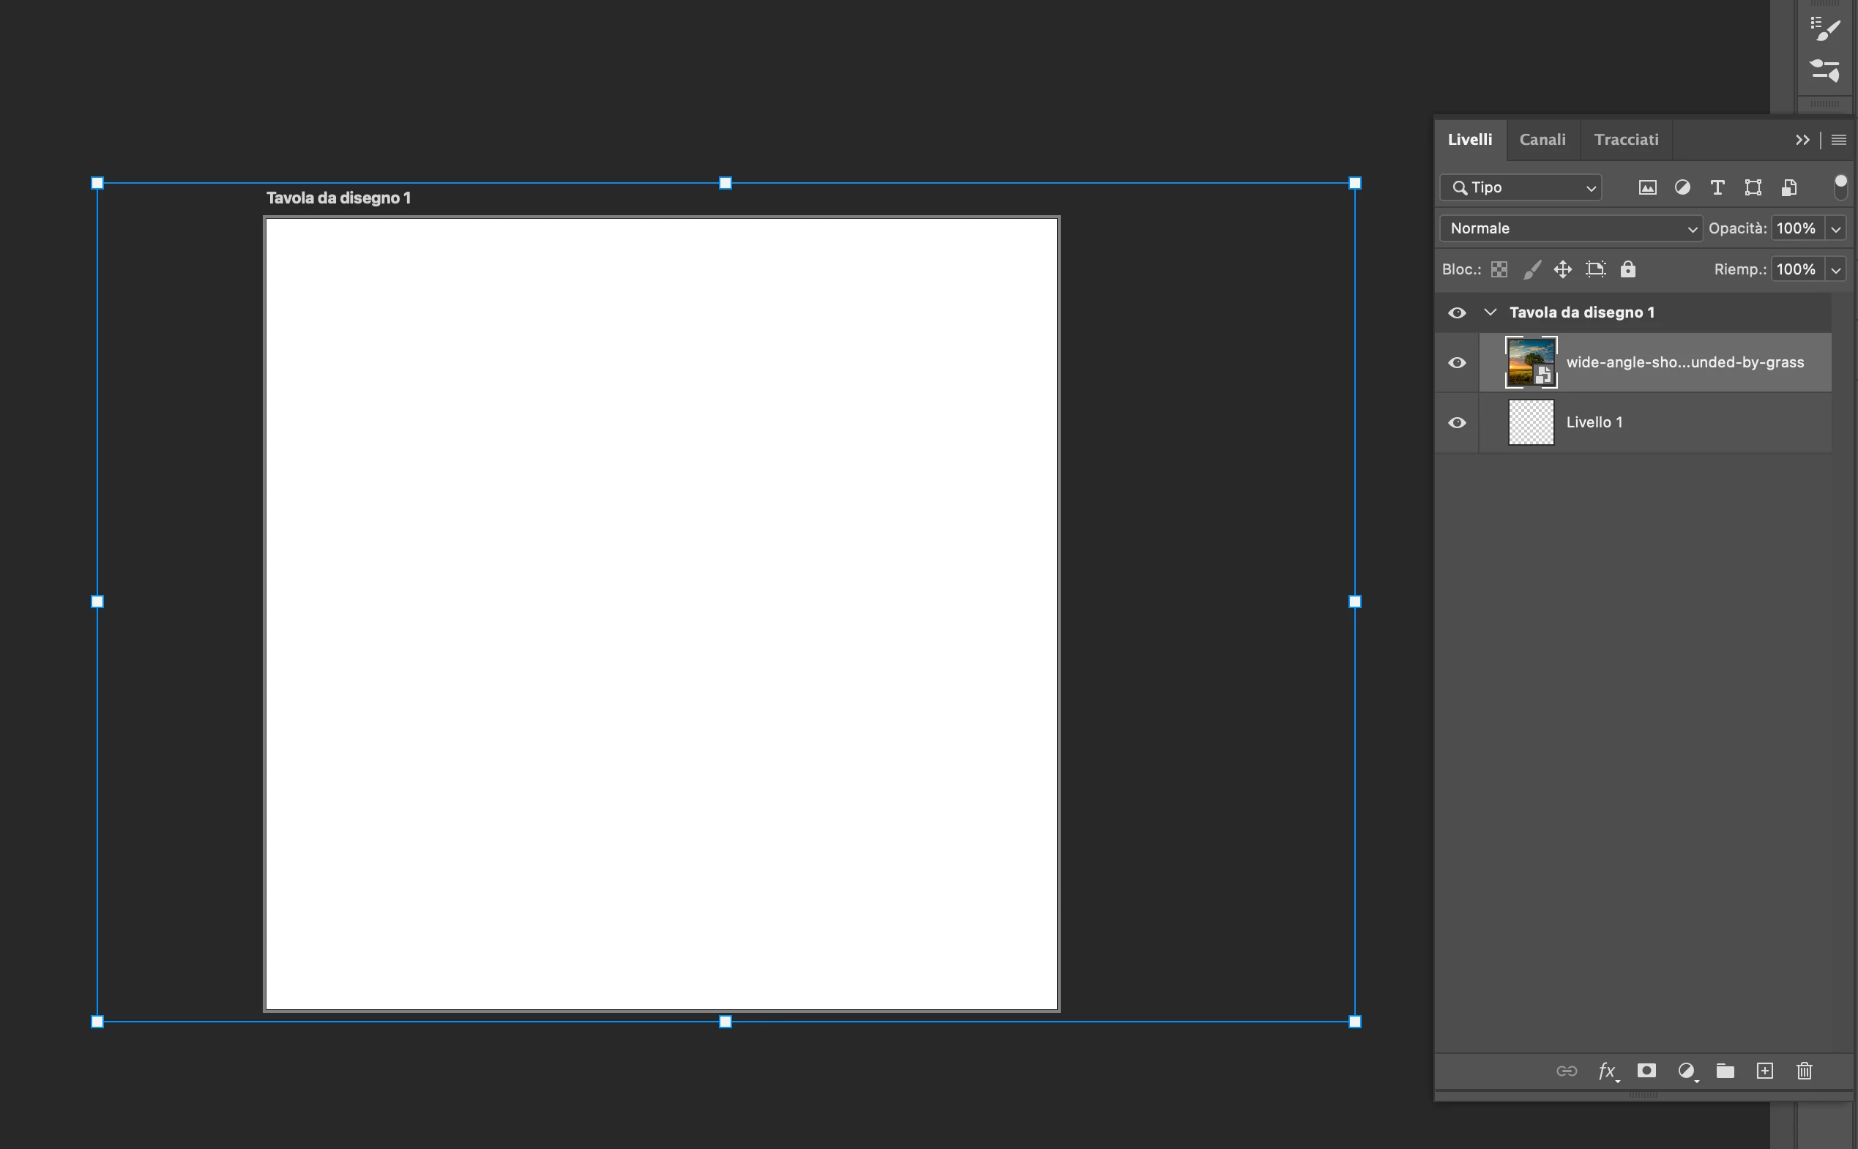Create a new layer with plus icon
The image size is (1858, 1149).
[1764, 1071]
